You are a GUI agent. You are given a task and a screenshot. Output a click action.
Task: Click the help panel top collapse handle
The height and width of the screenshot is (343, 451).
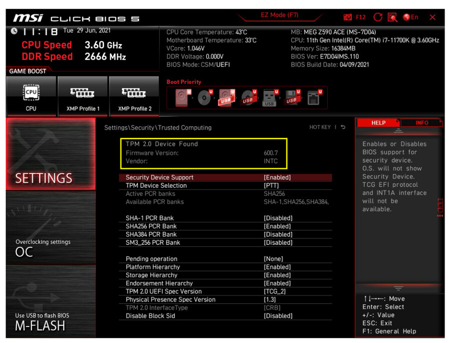tap(398, 131)
